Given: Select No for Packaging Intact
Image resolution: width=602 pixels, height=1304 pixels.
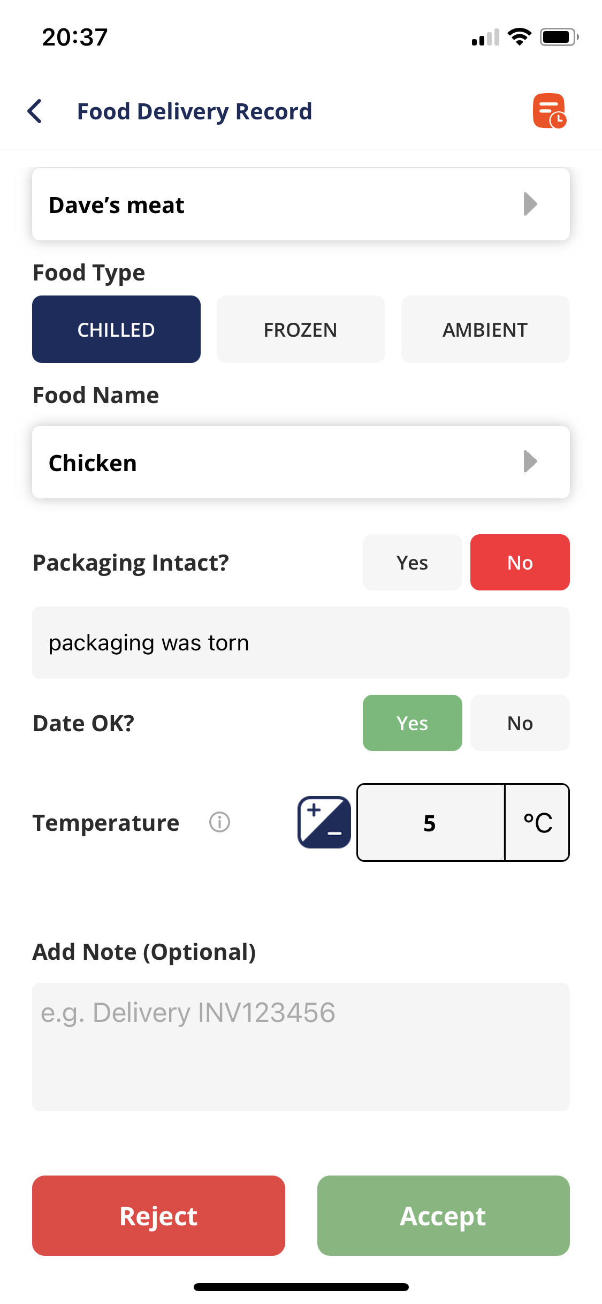Looking at the screenshot, I should [x=520, y=563].
